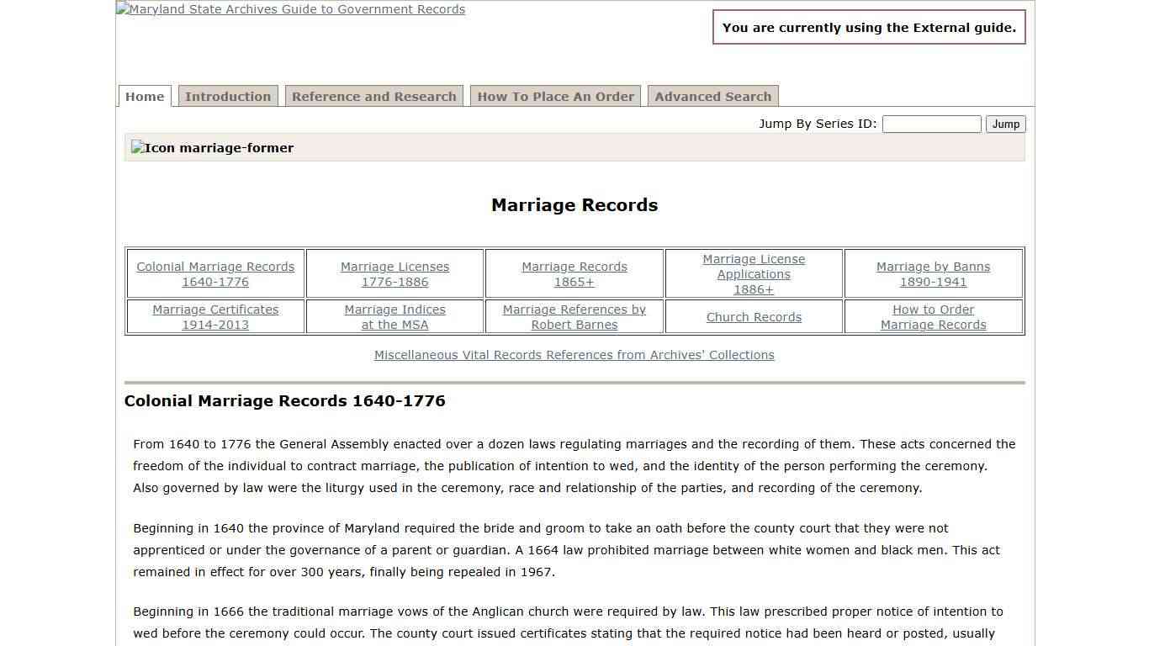Click the marriage-former icon banner
The width and height of the screenshot is (1149, 646).
[x=212, y=147]
